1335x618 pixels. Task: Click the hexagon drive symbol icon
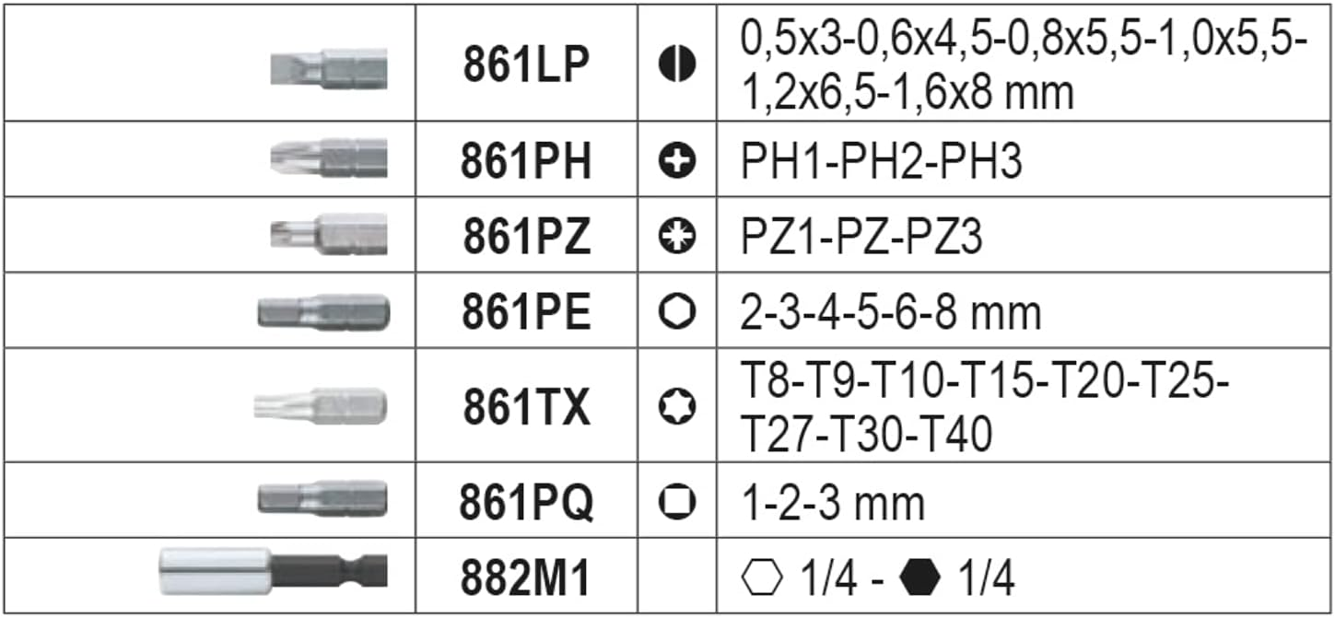677,313
